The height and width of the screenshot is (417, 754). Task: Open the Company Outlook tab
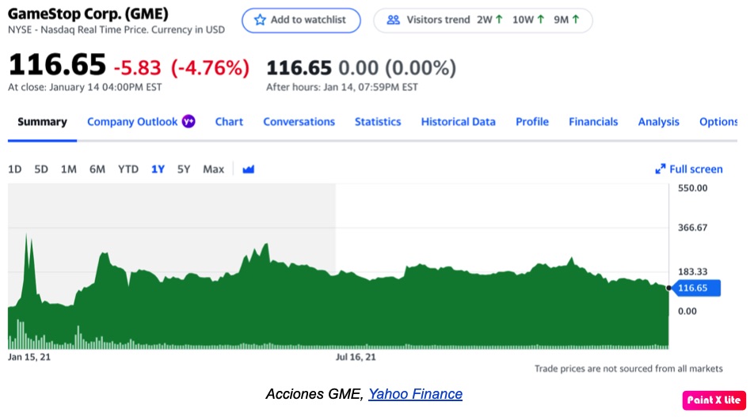pyautogui.click(x=132, y=122)
